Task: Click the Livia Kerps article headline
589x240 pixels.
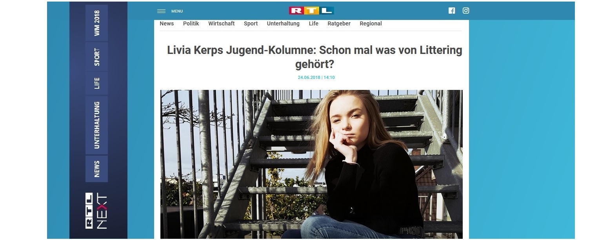Action: click(x=314, y=57)
